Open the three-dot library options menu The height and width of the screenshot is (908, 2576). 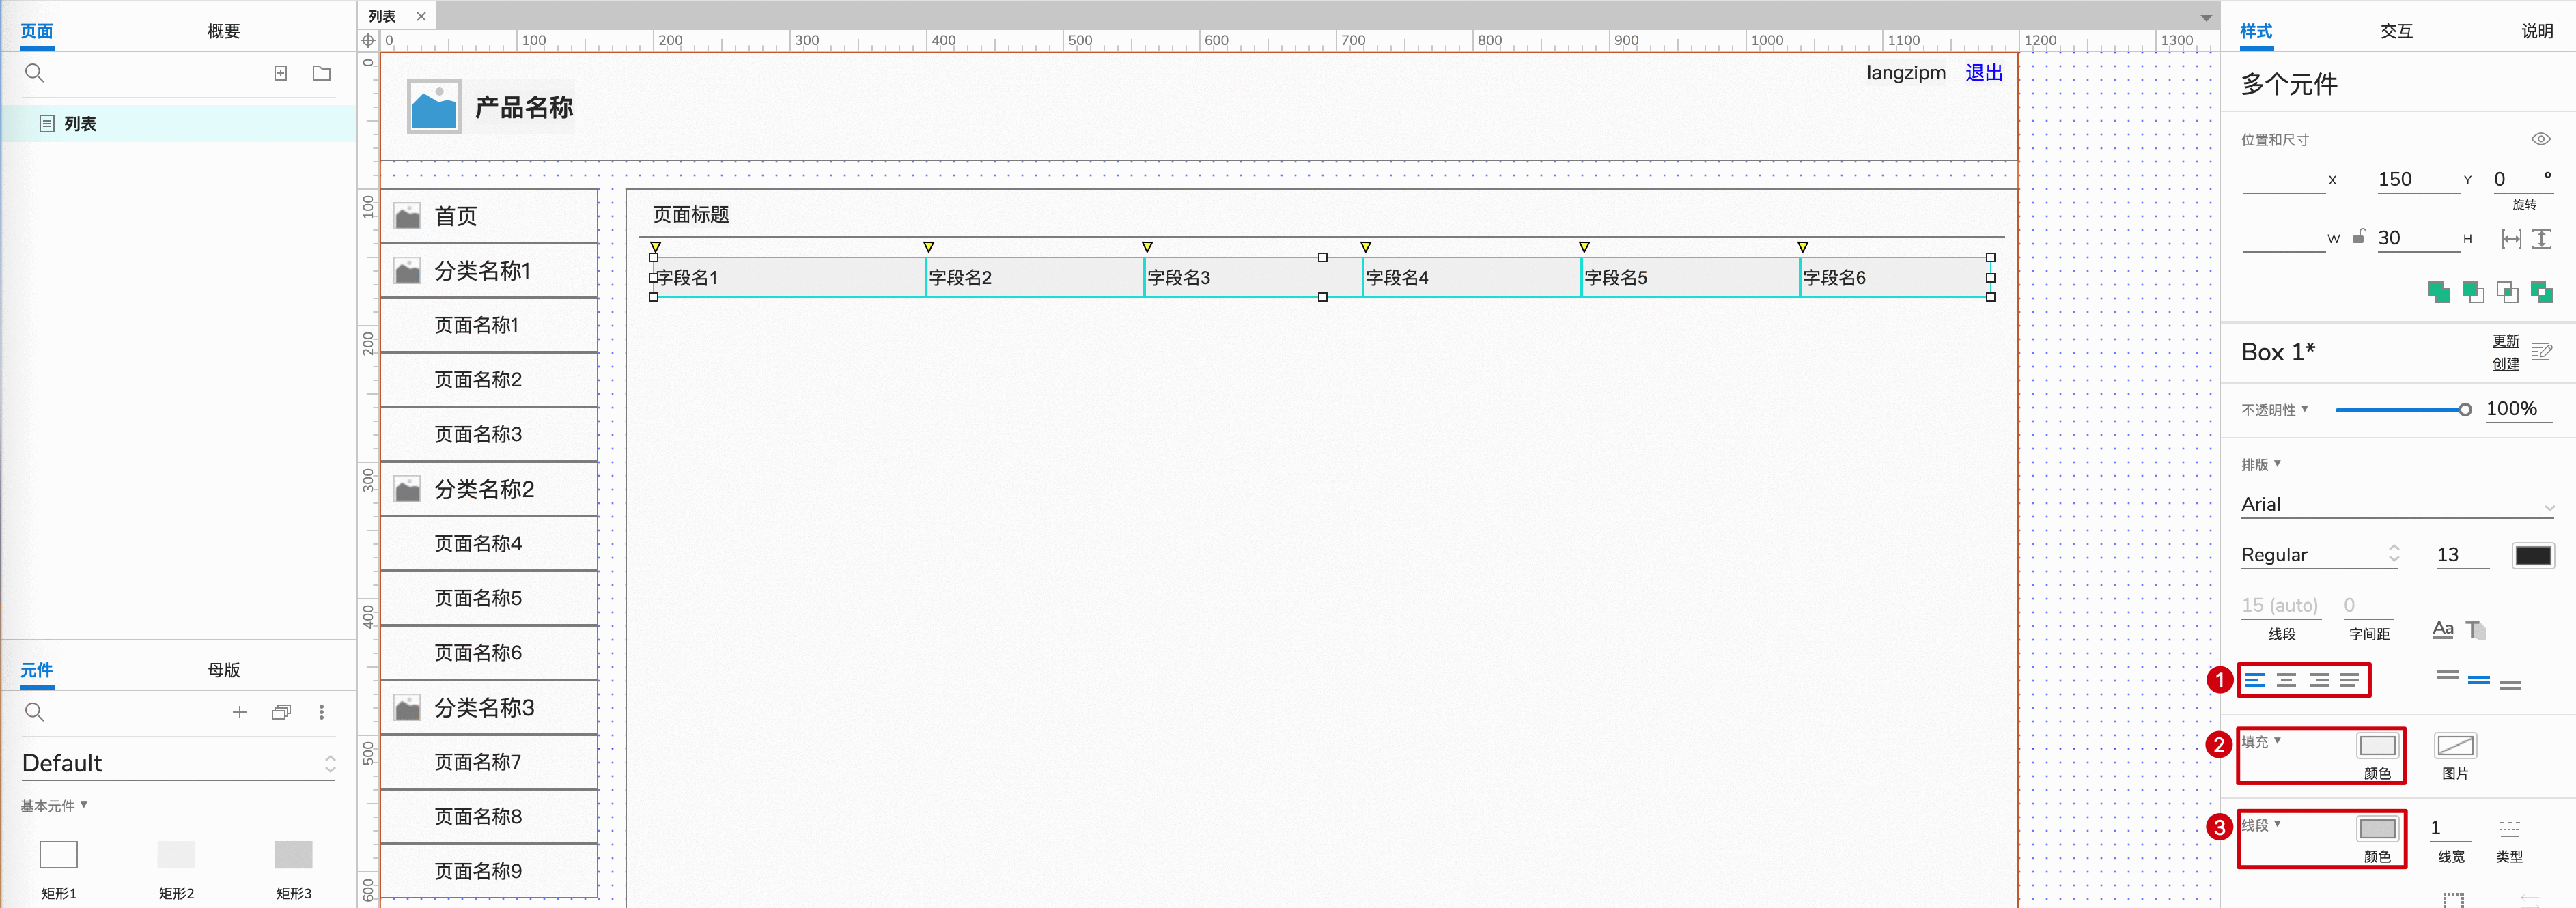[x=321, y=712]
